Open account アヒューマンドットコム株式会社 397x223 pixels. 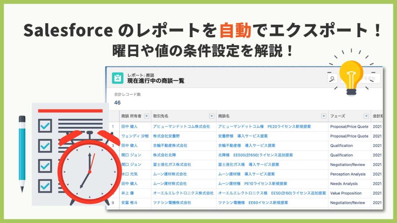(x=181, y=127)
